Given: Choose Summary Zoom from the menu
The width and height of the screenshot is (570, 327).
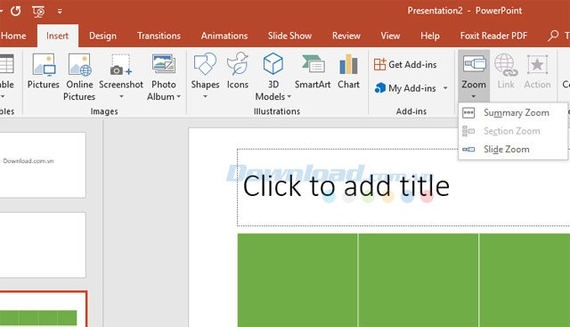Looking at the screenshot, I should click(x=513, y=113).
